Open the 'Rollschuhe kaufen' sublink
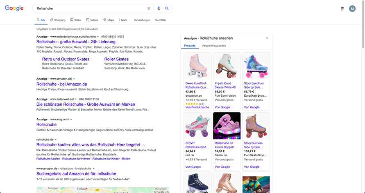365x193 pixels. (48, 159)
